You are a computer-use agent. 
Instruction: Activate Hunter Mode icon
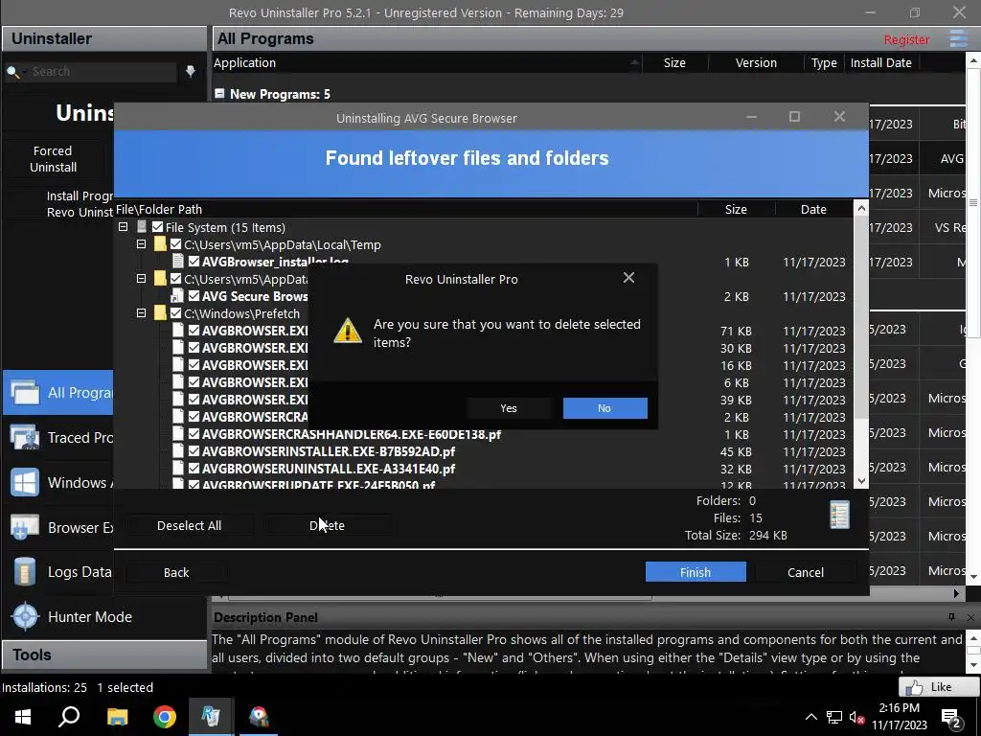[x=25, y=617]
